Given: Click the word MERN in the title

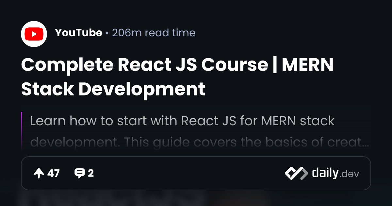Looking at the screenshot, I should click(x=307, y=65).
